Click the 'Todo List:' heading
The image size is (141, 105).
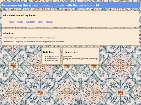click(x=48, y=52)
